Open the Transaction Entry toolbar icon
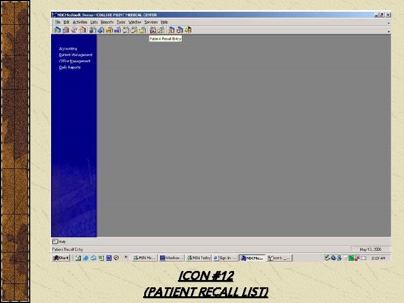This screenshot has width=404, height=303. pyautogui.click(x=57, y=30)
